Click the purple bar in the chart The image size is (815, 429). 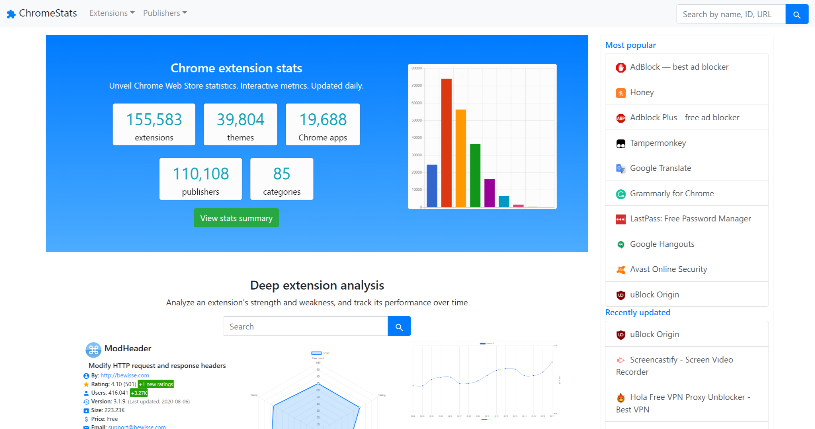(x=490, y=193)
